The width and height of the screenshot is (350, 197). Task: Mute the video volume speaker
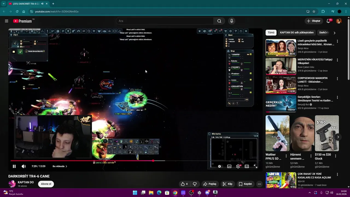coord(24,166)
